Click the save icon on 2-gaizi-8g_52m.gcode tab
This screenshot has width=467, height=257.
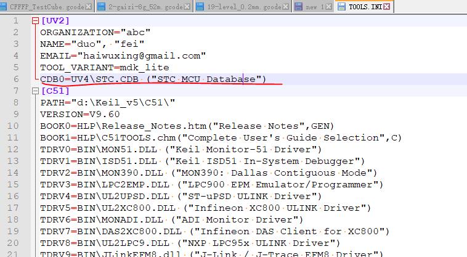(102, 7)
